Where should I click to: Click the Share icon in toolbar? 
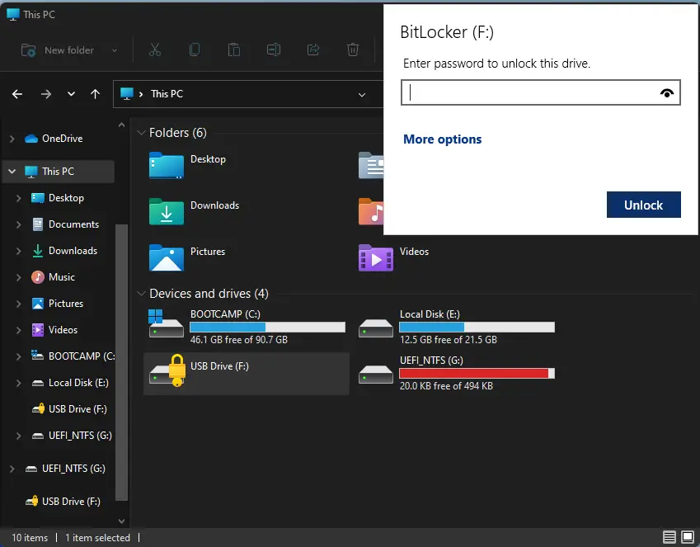coord(313,50)
